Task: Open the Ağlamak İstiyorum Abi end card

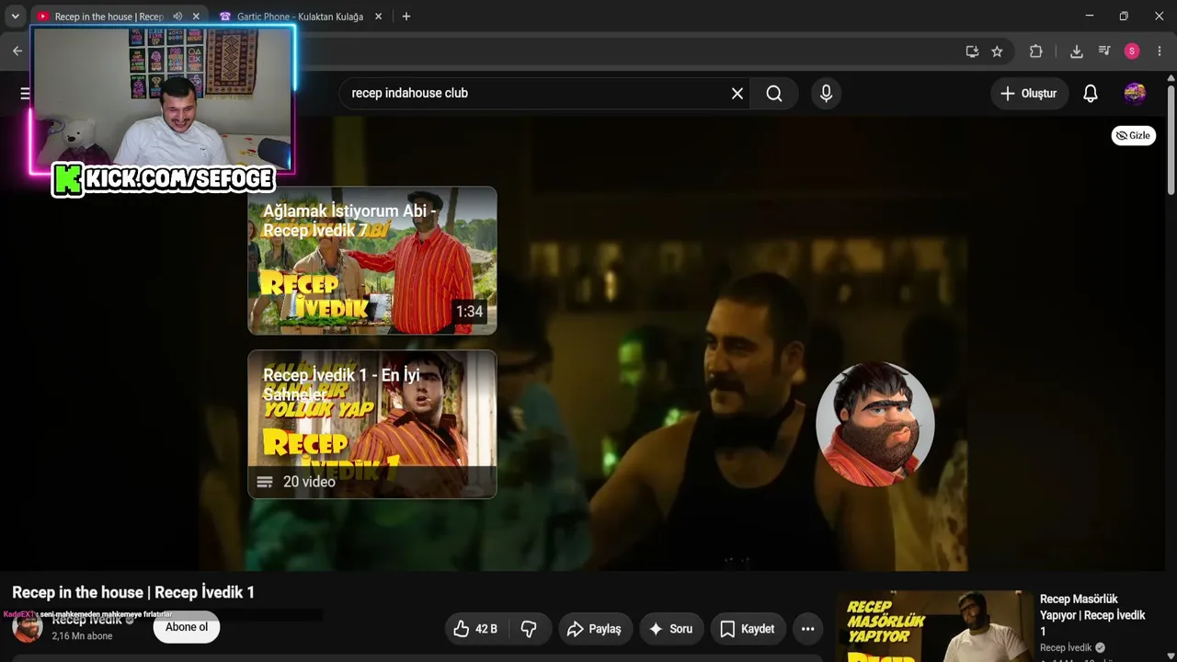Action: tap(372, 260)
